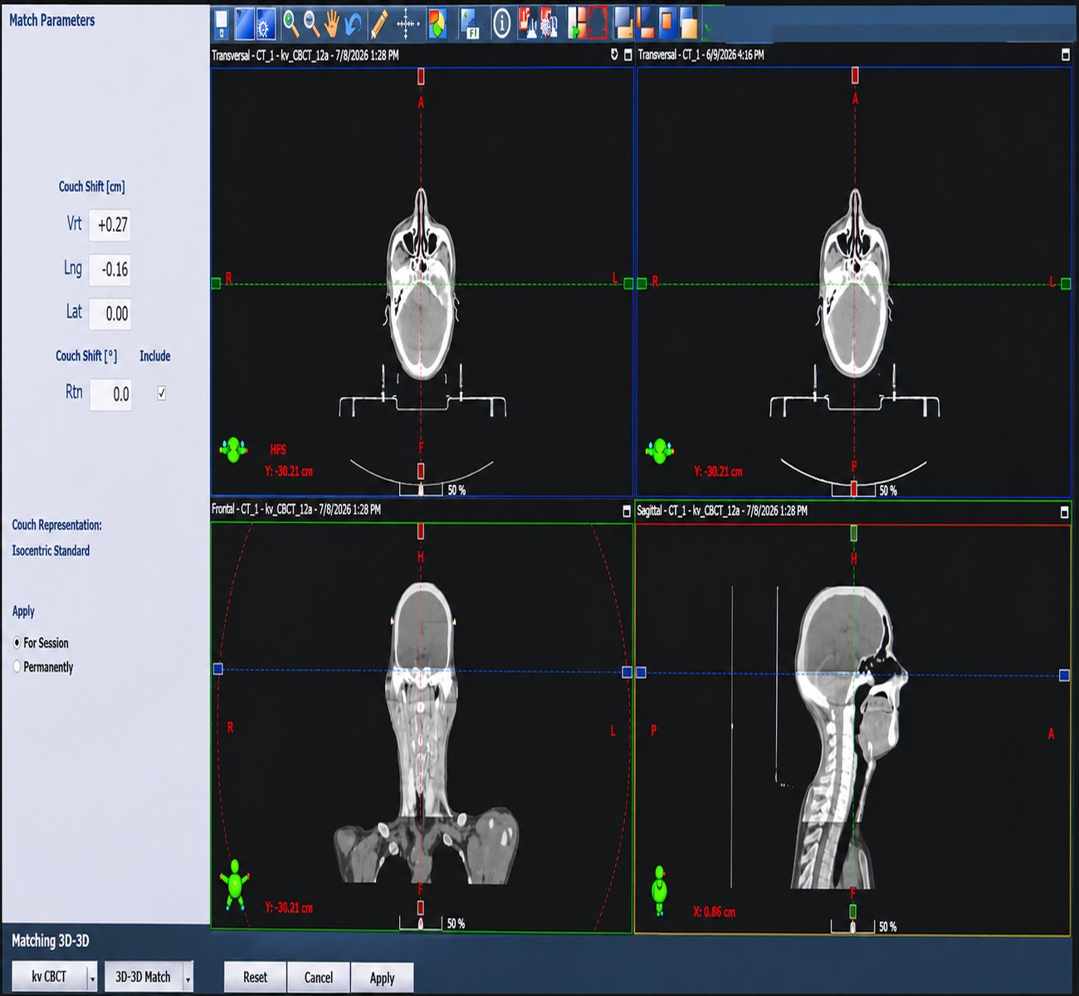The image size is (1079, 996).
Task: Click patient orientation figure in Sagittal view
Action: click(x=660, y=891)
